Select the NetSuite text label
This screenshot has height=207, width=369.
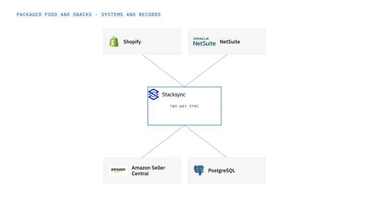[x=230, y=42]
